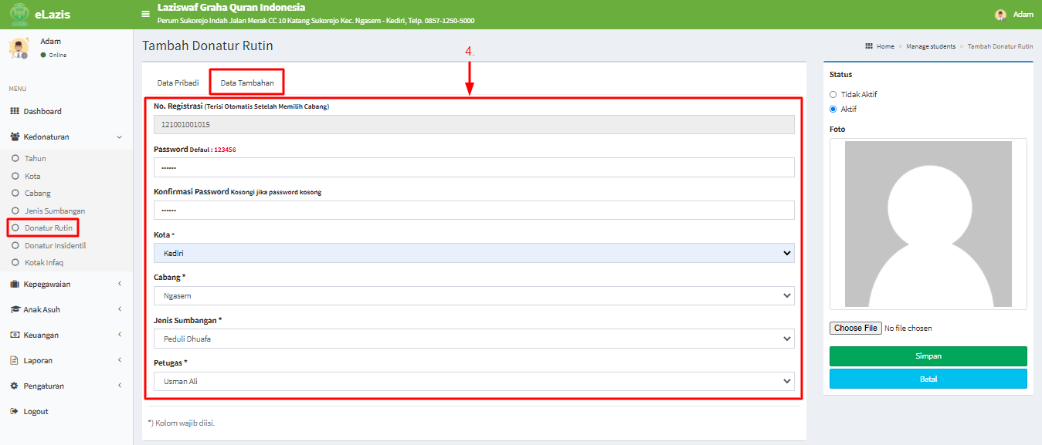Click the Kota circle icon in sidebar
The height and width of the screenshot is (445, 1042).
15,176
